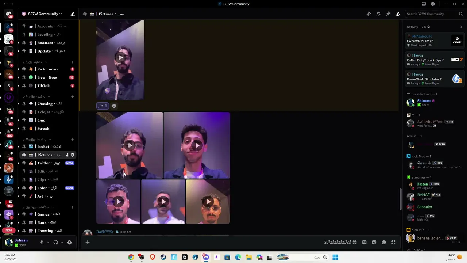
Task: Open the Boosters channel
Action: (48, 43)
